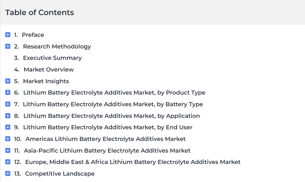Expand the Asia-Pacific market section plus icon
Screen dimensions: 305x182
pyautogui.click(x=8, y=150)
